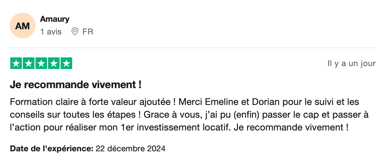
Task: Click the second green star
Action: click(29, 63)
